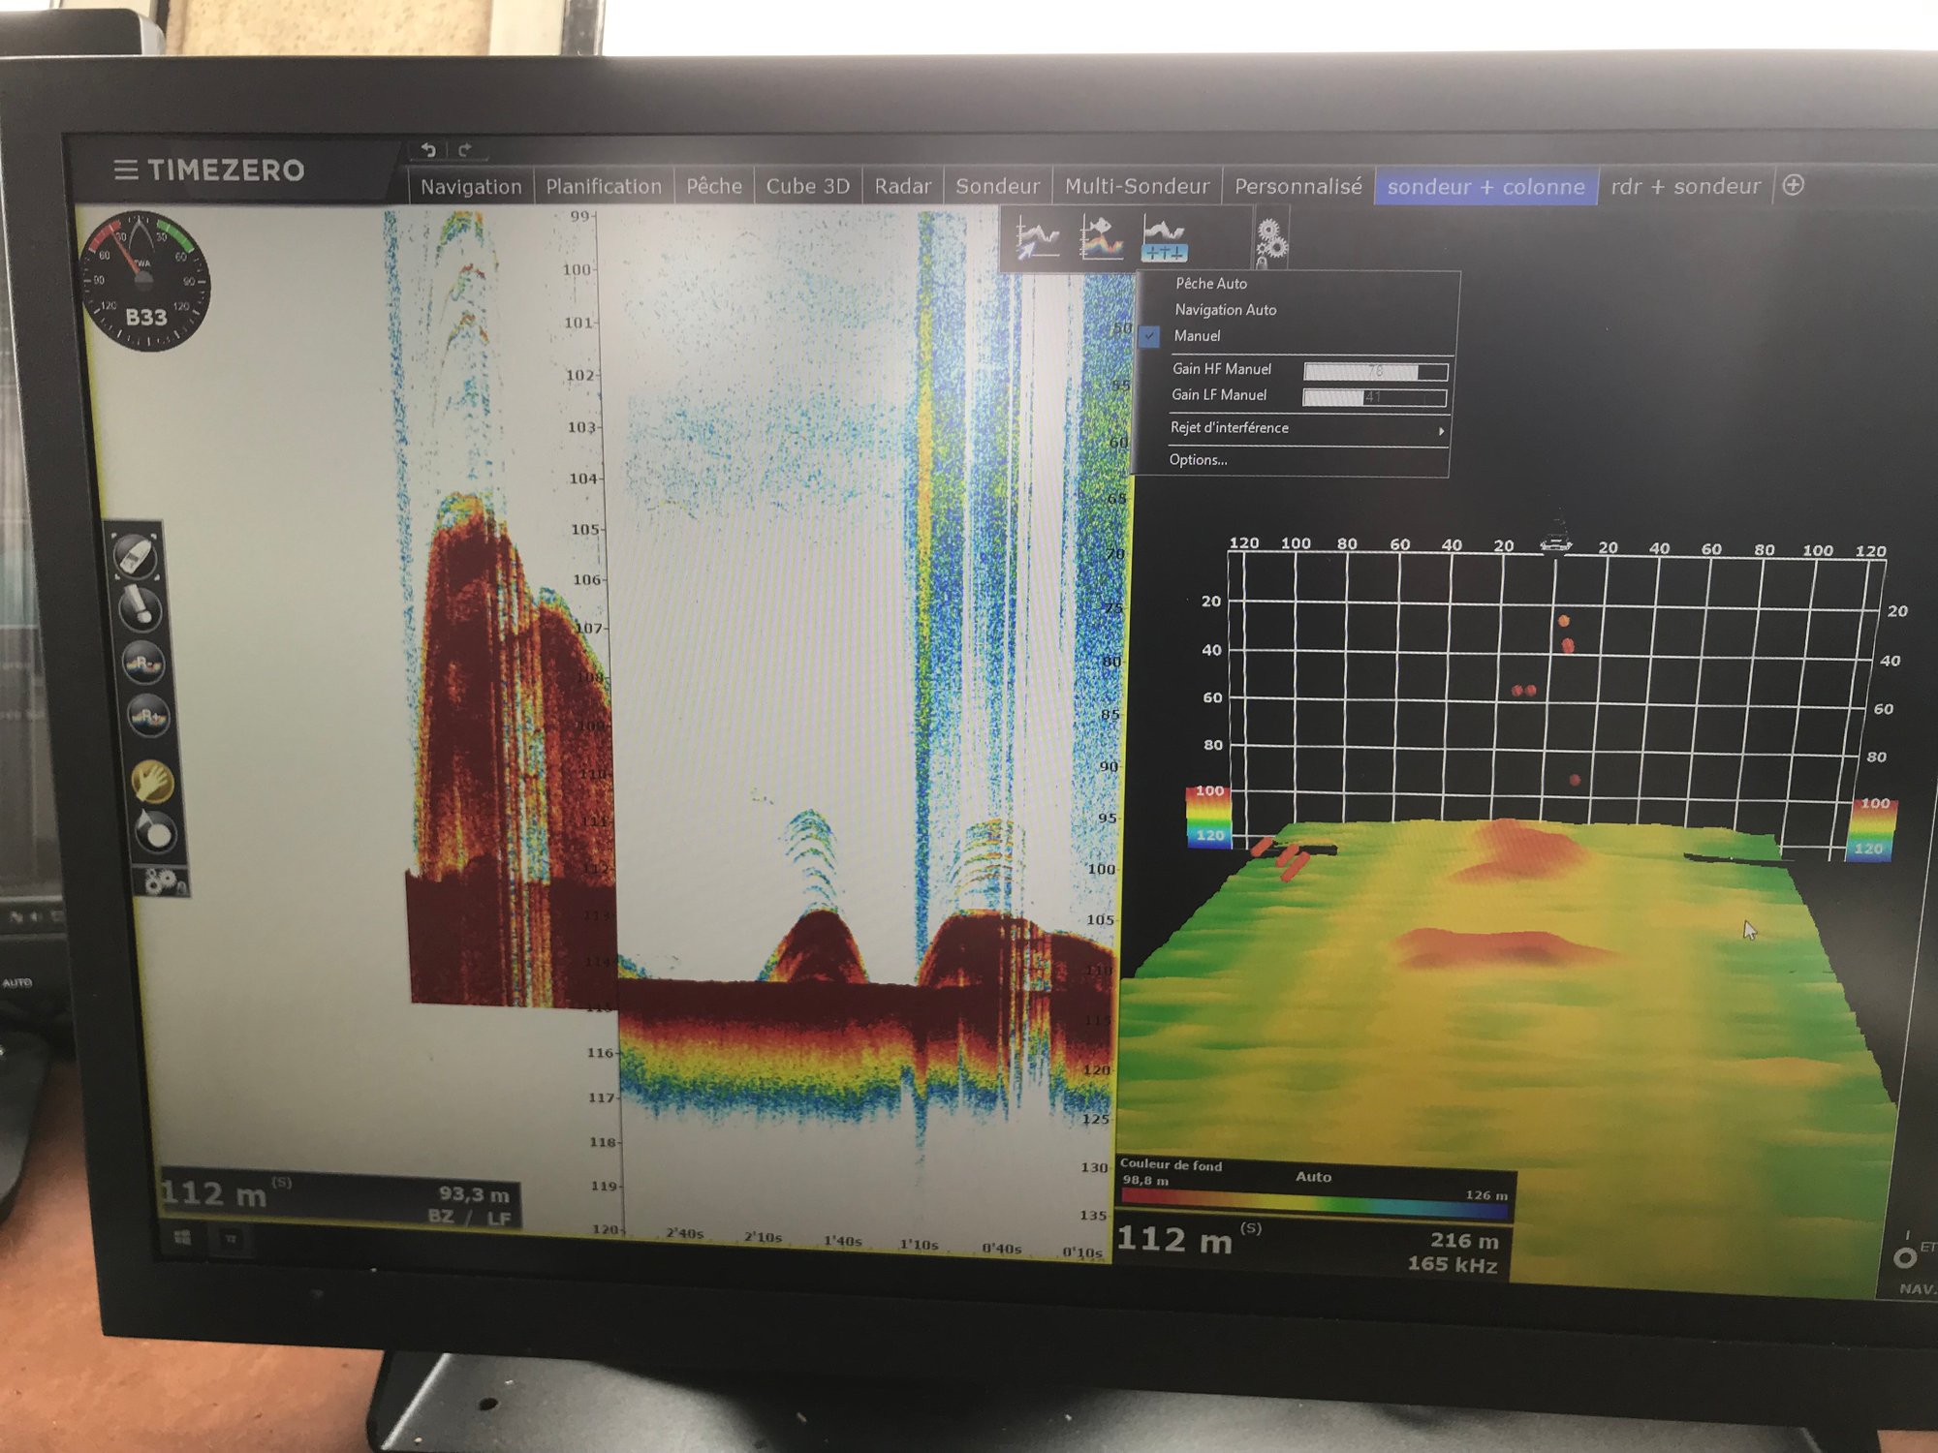This screenshot has width=1938, height=1453.
Task: Toggle the checked Manuel mode
Action: click(x=1197, y=336)
